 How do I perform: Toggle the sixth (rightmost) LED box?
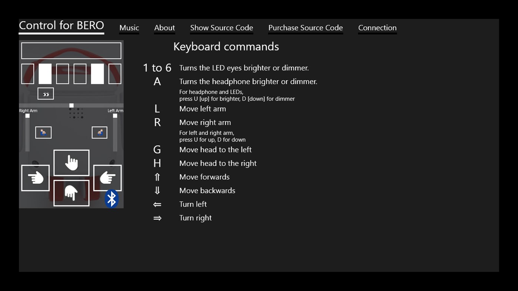tap(115, 74)
